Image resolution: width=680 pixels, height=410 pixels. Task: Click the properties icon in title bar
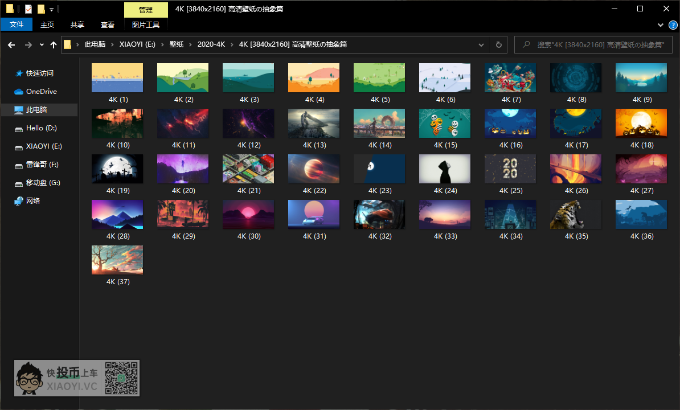point(28,9)
